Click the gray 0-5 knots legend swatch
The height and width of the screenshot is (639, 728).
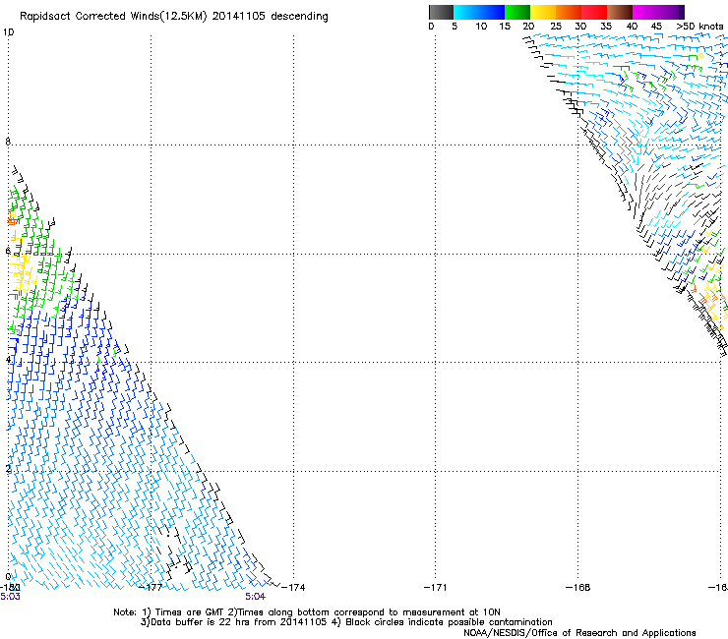pos(441,12)
